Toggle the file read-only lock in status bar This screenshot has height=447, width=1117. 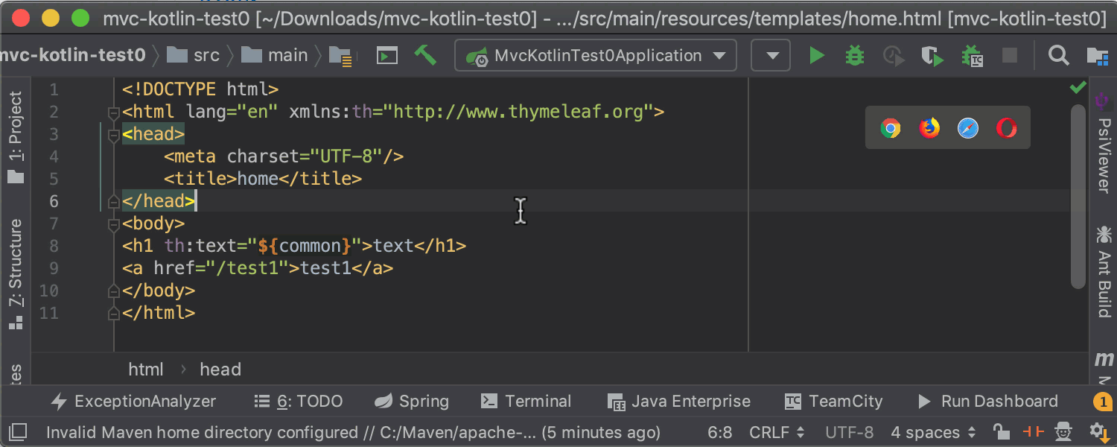(999, 432)
